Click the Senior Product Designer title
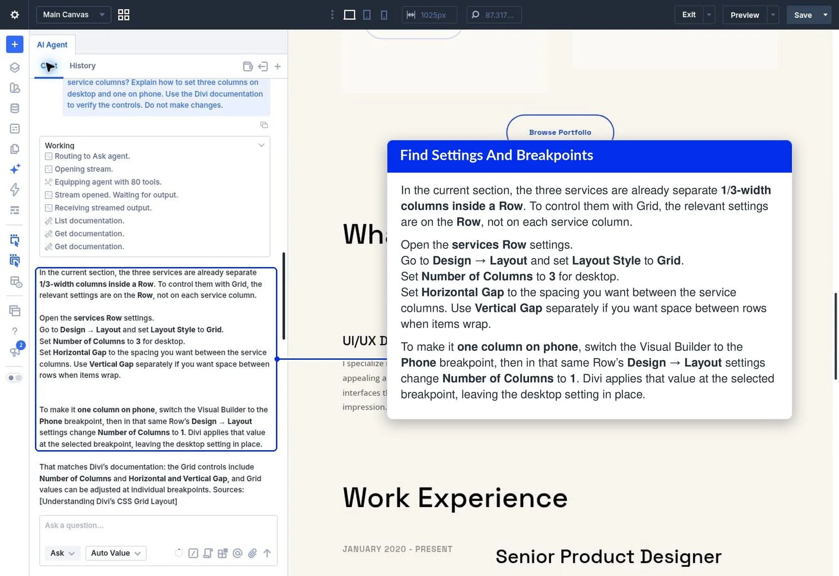The width and height of the screenshot is (839, 576). tap(608, 556)
